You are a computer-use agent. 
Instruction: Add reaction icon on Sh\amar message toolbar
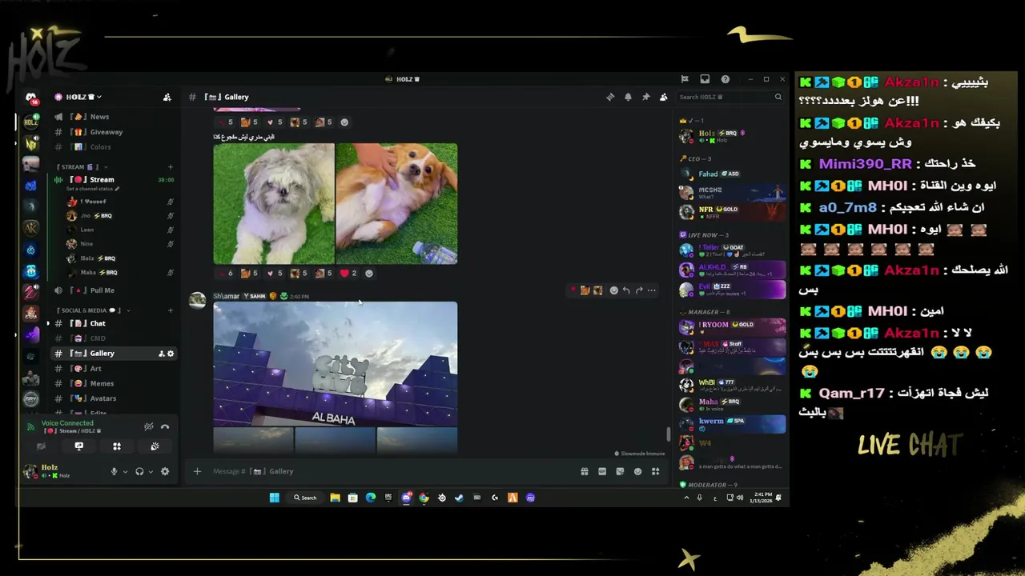tap(613, 290)
